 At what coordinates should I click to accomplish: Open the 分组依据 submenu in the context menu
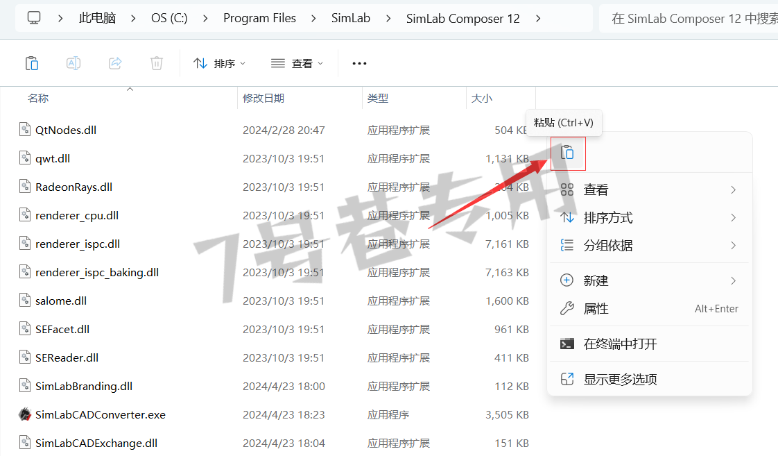coord(650,246)
